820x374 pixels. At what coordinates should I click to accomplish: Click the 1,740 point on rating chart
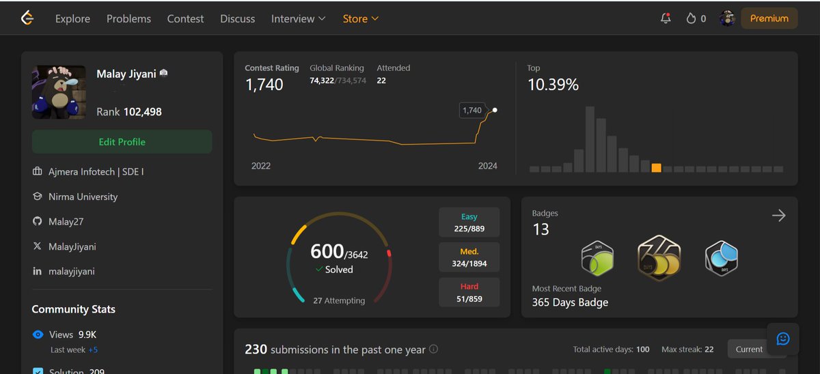click(x=495, y=110)
